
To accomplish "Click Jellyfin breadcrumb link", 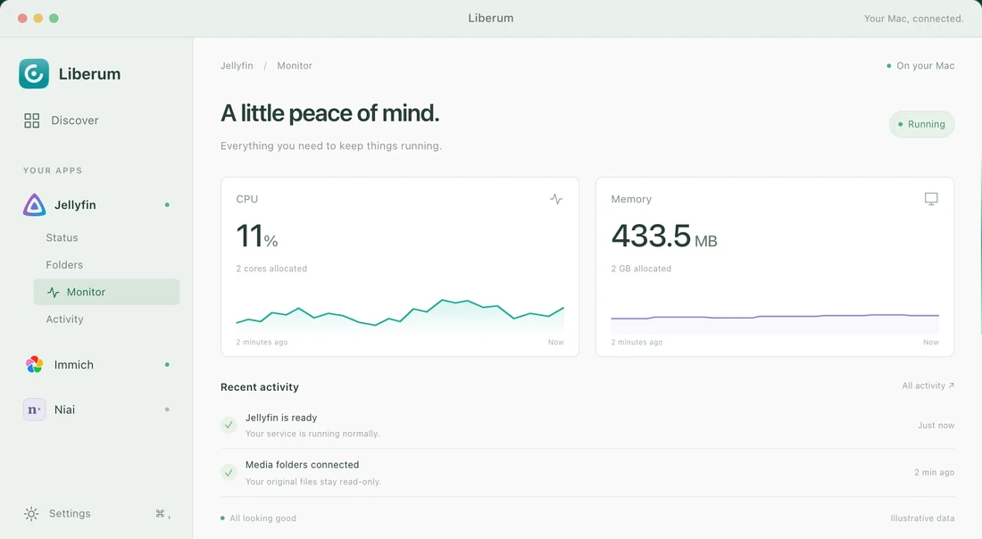I will click(x=237, y=66).
